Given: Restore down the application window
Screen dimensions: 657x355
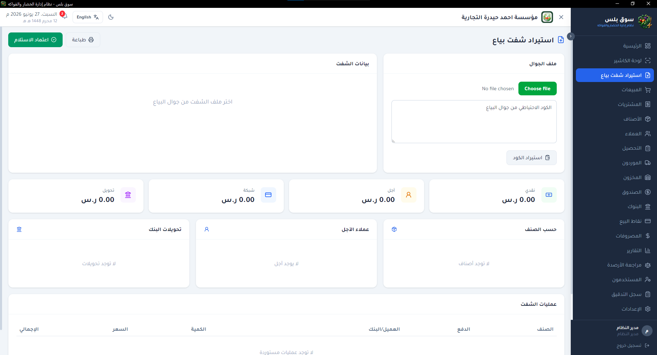Looking at the screenshot, I should 633,4.
